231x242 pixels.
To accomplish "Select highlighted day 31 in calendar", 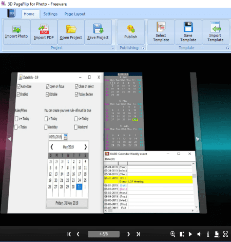I will point(79,187).
